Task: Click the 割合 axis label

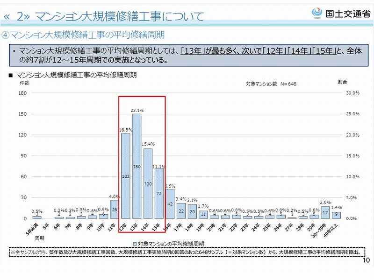Action: pyautogui.click(x=342, y=82)
